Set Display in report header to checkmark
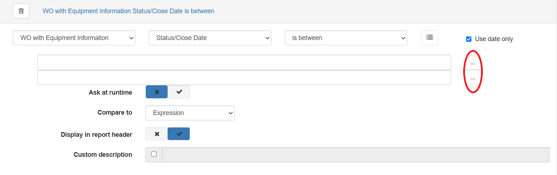Screen dimensions: 557x175 point(179,134)
